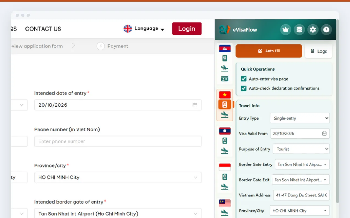
Task: Expand Province/city HO CHI MINH City dropdown
Action: tap(118, 177)
